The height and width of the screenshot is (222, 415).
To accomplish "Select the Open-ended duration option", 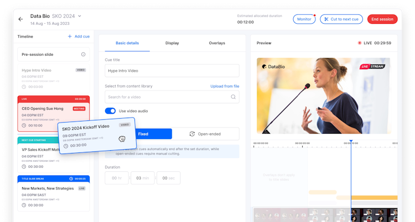I will click(x=205, y=134).
